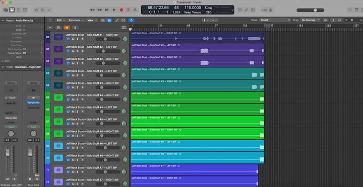Adjust the vertical zoom slider
The width and height of the screenshot is (363, 187).
352,20
